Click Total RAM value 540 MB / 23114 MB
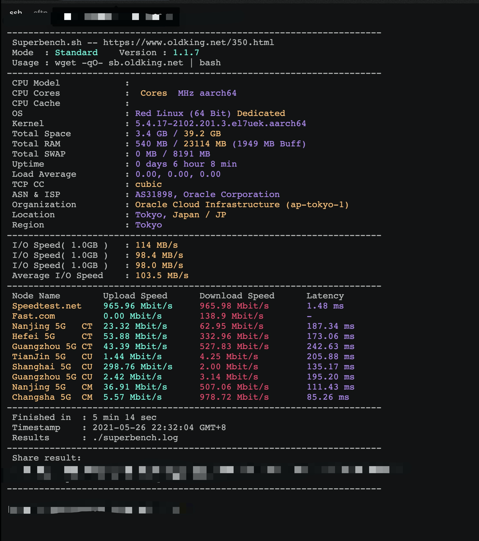Viewport: 479px width, 541px height. [x=181, y=144]
